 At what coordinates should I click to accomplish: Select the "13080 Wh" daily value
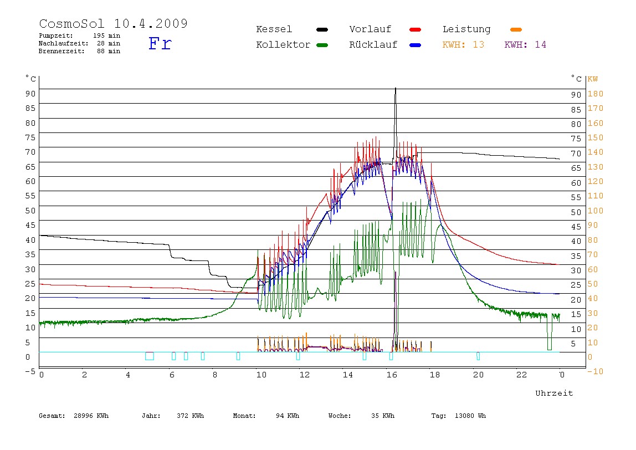point(470,416)
